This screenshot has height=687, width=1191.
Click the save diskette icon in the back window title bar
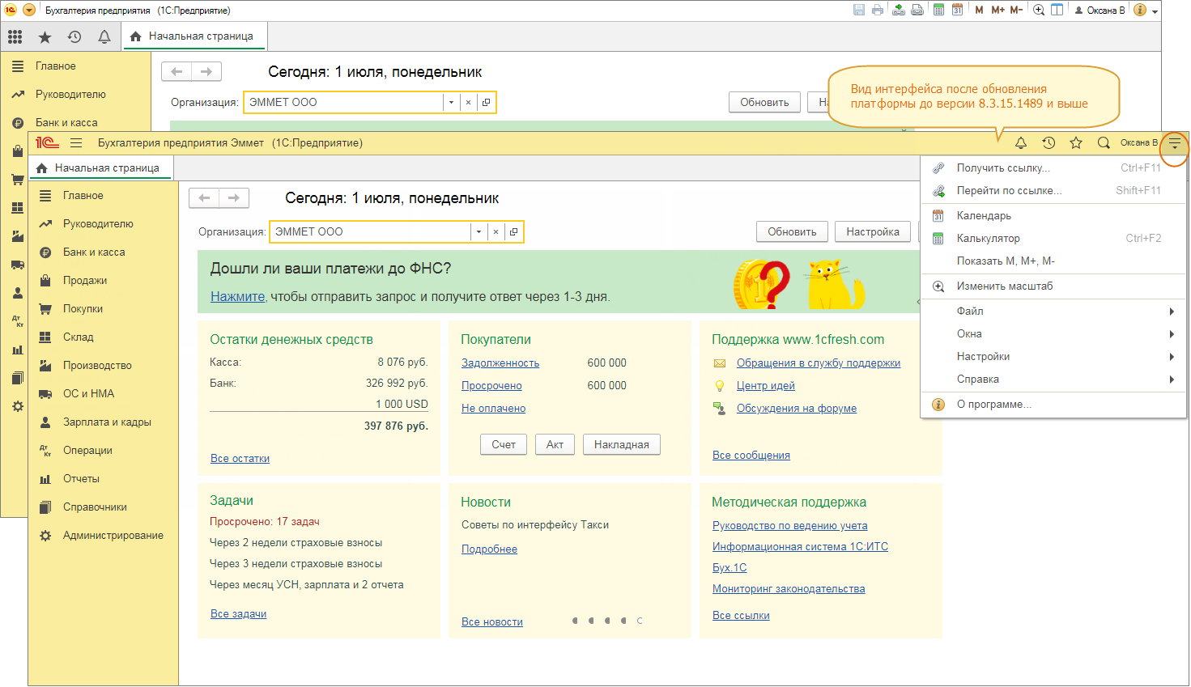coord(859,10)
